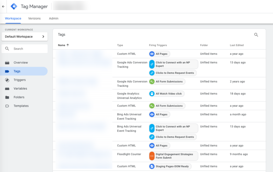Click the Type column header
Viewport: 273px width, 172px height.
[120, 45]
